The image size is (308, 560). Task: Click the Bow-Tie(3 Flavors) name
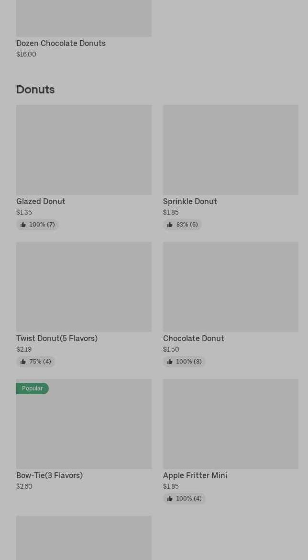pos(50,475)
